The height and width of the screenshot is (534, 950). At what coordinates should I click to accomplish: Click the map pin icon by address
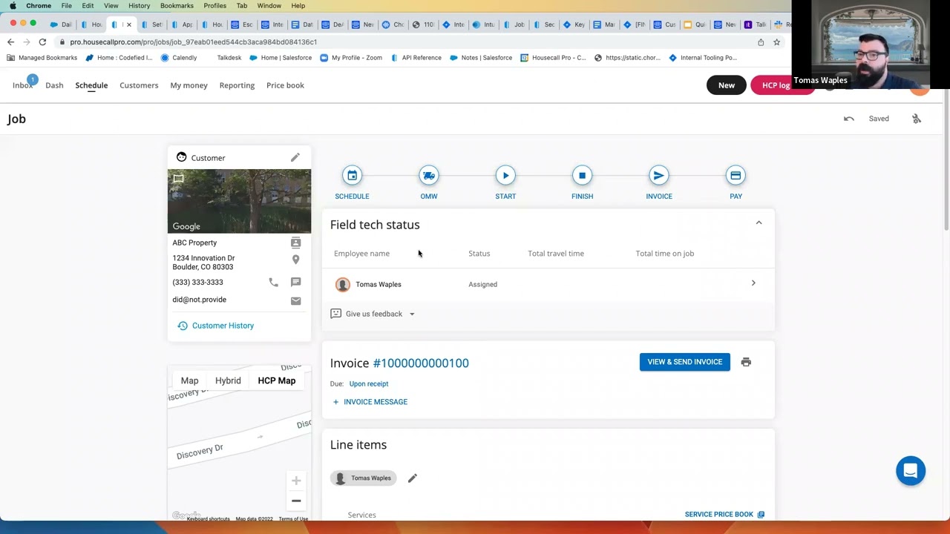click(x=295, y=260)
